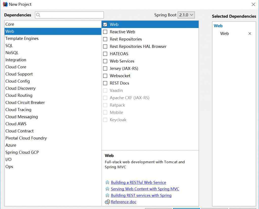Select the Web category in the list
Image resolution: width=259 pixels, height=209 pixels.
[53, 31]
